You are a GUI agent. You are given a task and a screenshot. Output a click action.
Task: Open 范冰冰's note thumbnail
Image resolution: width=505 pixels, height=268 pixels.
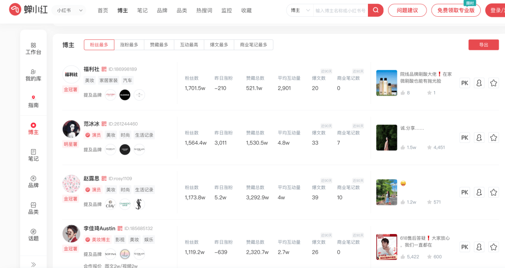[x=386, y=137]
